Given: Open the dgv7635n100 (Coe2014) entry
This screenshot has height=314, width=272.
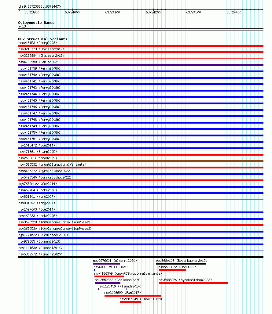Looking at the screenshot, I should tap(38, 184).
